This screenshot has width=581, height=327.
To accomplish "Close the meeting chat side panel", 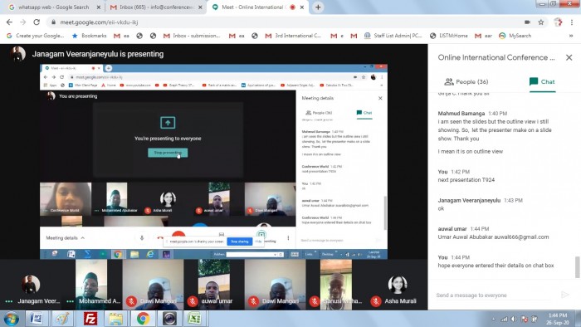I will (569, 57).
